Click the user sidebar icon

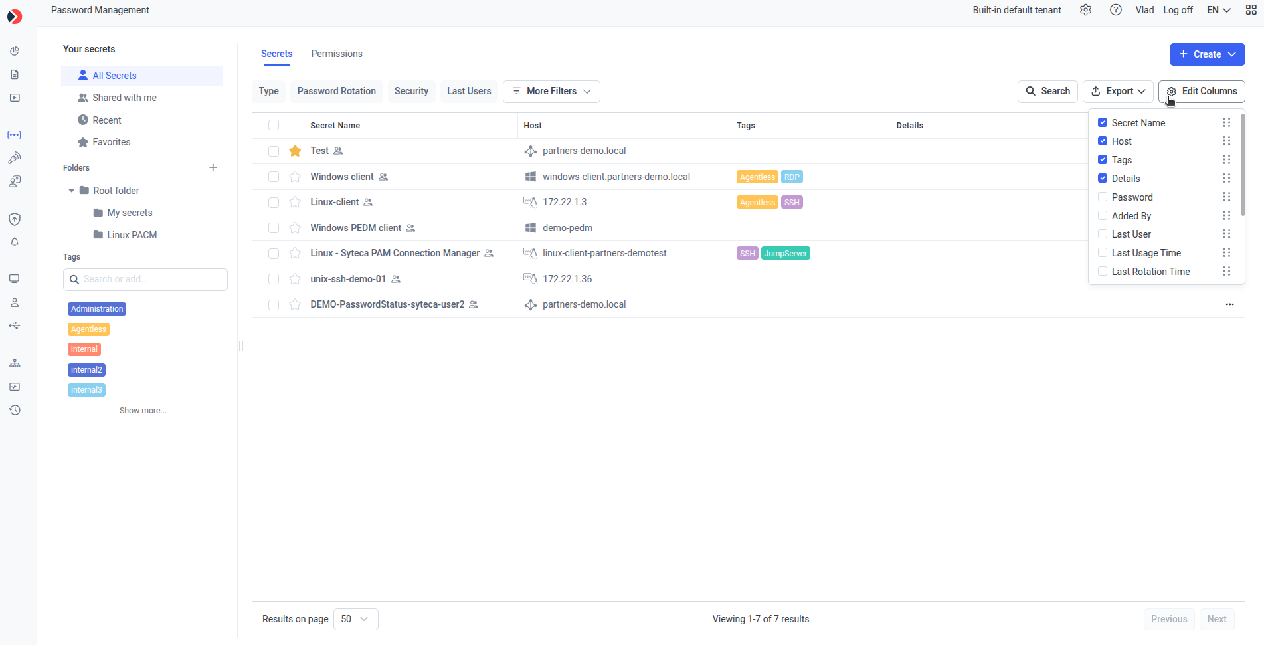(15, 302)
